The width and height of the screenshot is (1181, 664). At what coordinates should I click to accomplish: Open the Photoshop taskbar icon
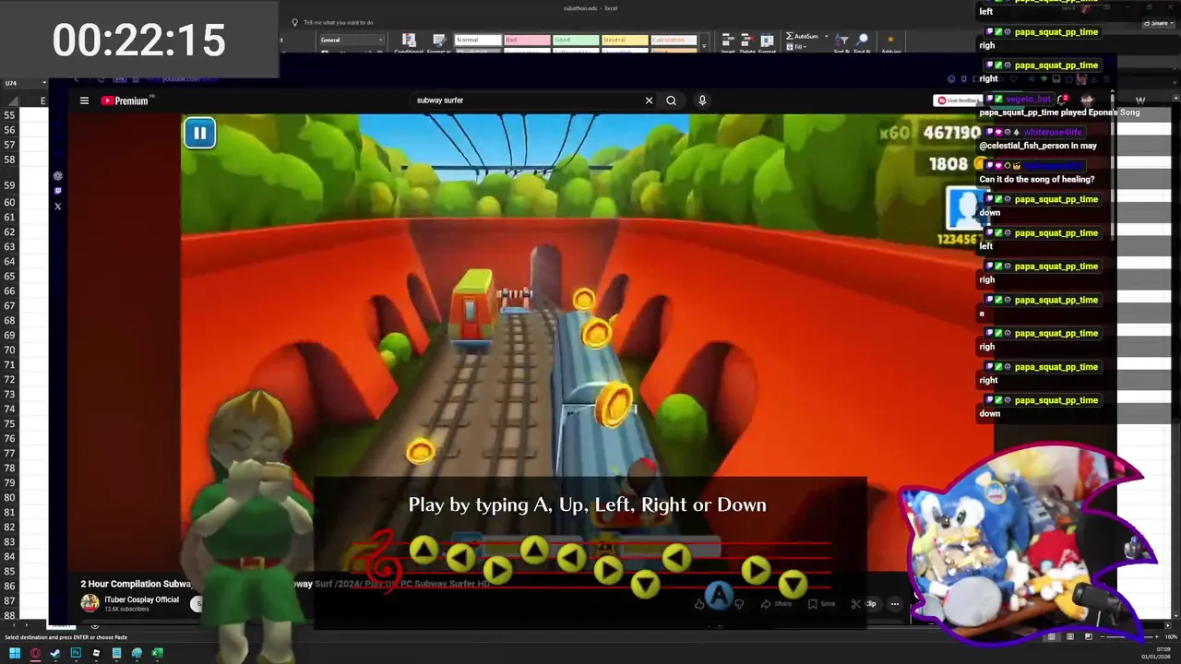[x=76, y=653]
